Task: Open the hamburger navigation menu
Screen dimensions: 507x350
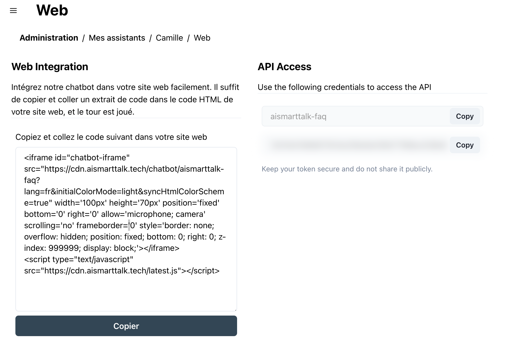Action: (13, 11)
